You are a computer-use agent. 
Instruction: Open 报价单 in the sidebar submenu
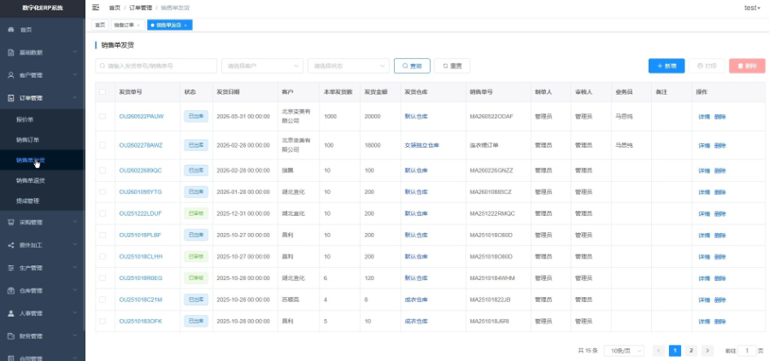25,119
